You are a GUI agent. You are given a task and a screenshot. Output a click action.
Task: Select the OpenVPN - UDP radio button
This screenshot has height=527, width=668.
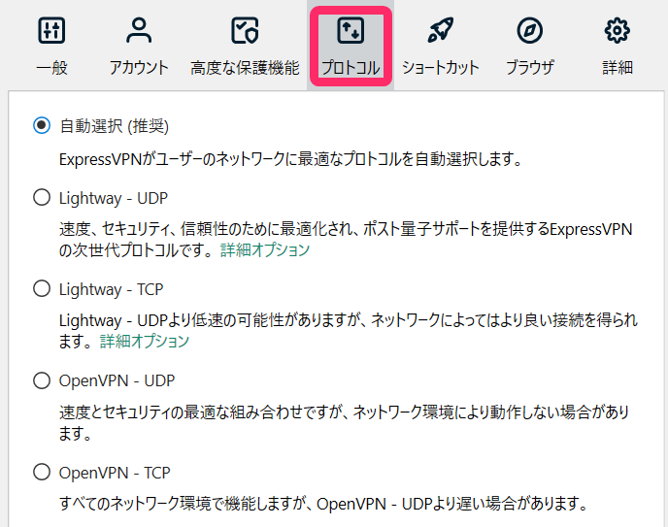coord(42,380)
